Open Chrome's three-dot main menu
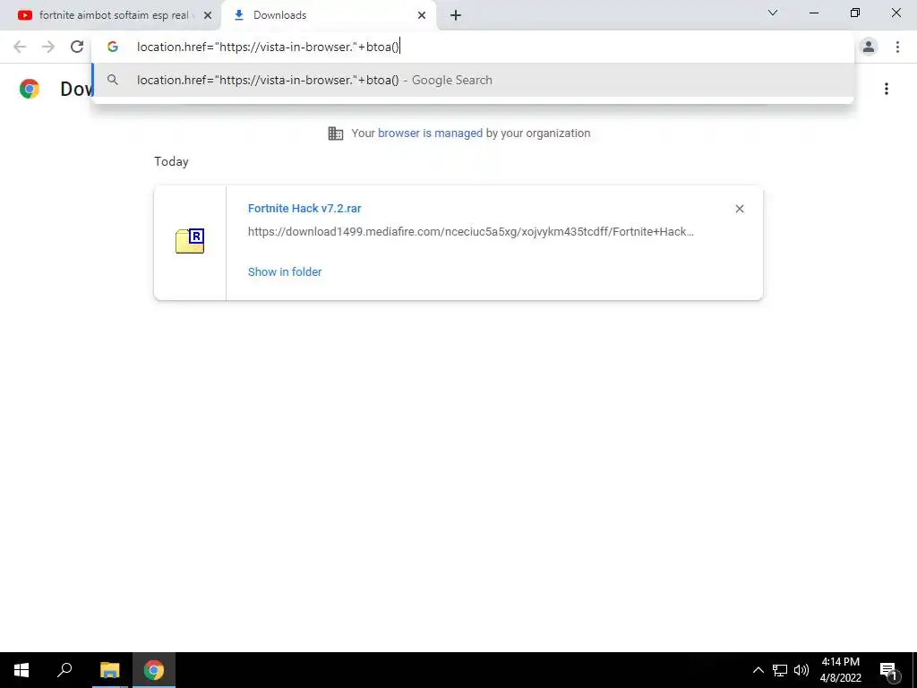Image resolution: width=917 pixels, height=688 pixels. pyautogui.click(x=897, y=47)
